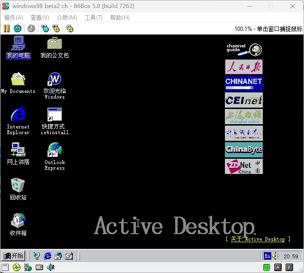Open the 工具(T) menu

point(93,18)
